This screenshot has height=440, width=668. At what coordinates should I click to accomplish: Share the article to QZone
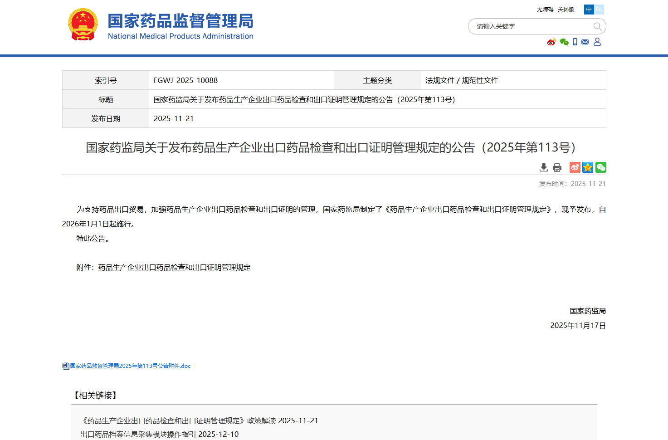pyautogui.click(x=588, y=167)
